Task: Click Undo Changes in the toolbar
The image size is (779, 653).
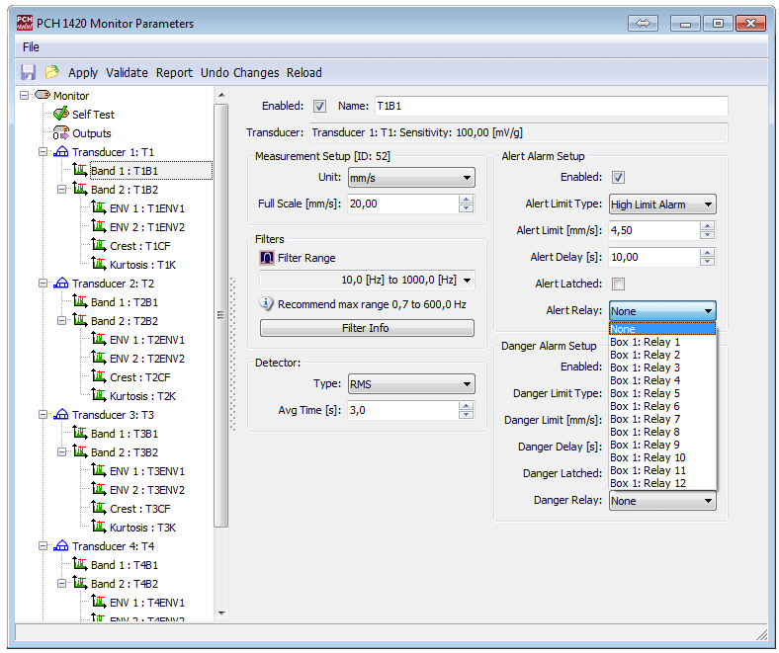Action: pos(240,72)
